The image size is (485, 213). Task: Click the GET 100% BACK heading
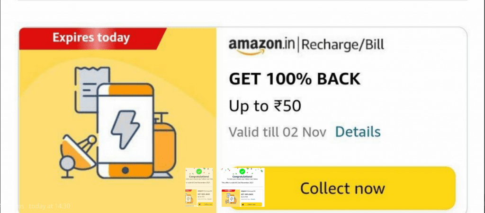[295, 79]
